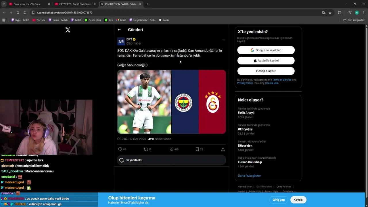
Task: Click the reply icon with 66 replies
Action: (x=120, y=149)
